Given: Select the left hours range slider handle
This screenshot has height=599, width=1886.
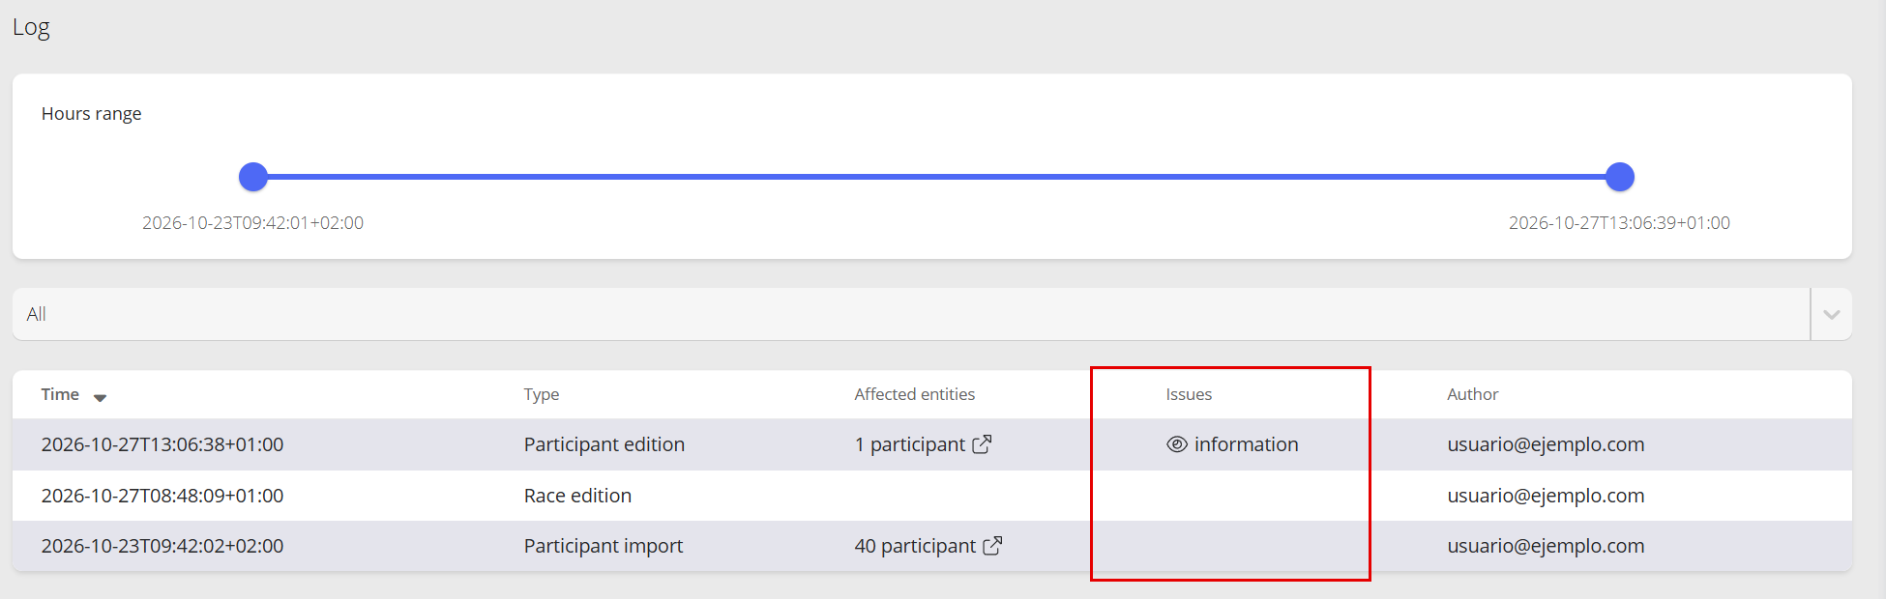Looking at the screenshot, I should coord(253,177).
